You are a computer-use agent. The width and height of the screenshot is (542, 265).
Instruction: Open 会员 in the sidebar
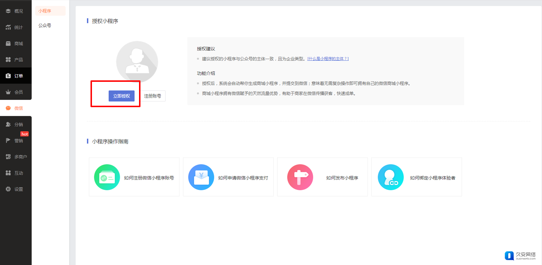pyautogui.click(x=16, y=92)
